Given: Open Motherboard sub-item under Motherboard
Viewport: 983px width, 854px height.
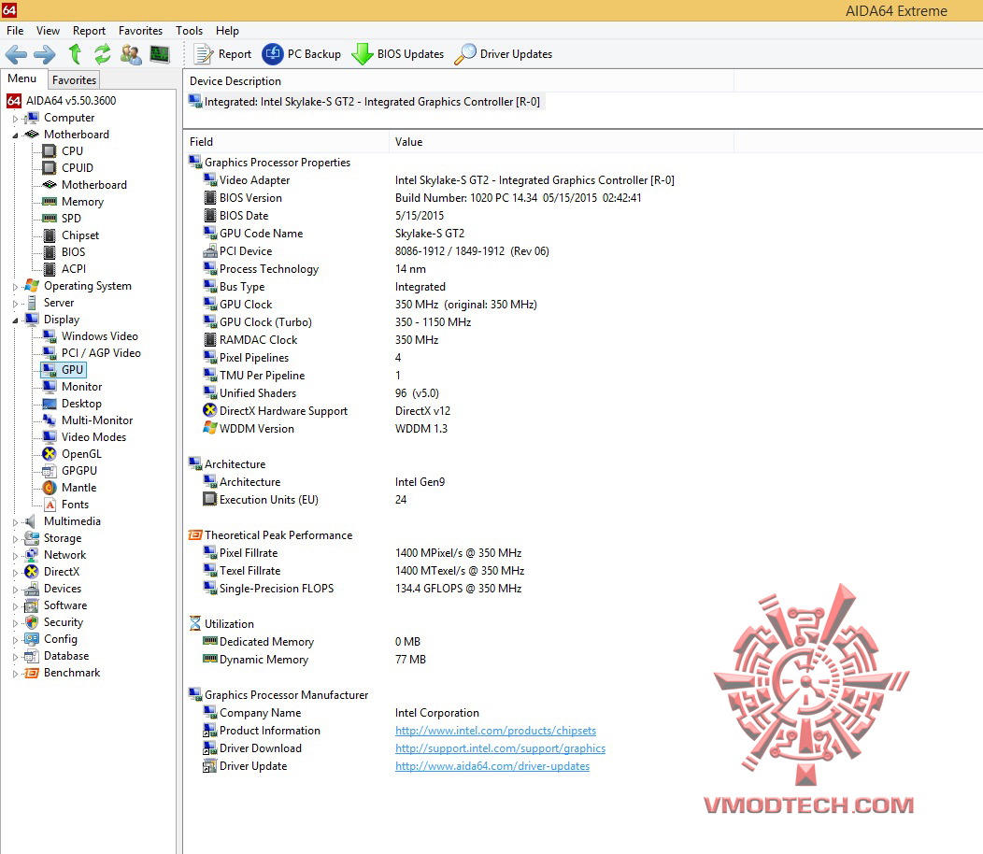Looking at the screenshot, I should pyautogui.click(x=94, y=185).
